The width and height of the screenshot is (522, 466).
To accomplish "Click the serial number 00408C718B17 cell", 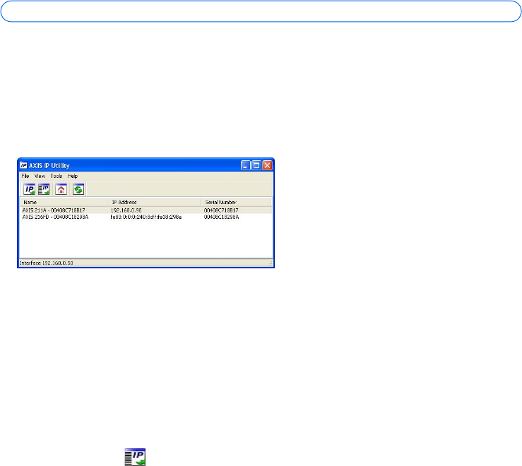I will click(x=221, y=210).
